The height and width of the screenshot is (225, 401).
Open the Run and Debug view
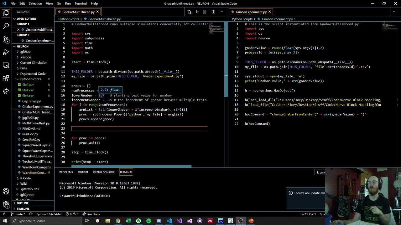[6, 52]
